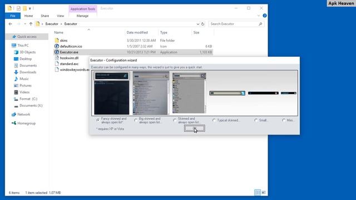This screenshot has width=356, height=200.
Task: Open the Homegroup icon in sidebar
Action: tap(14, 123)
